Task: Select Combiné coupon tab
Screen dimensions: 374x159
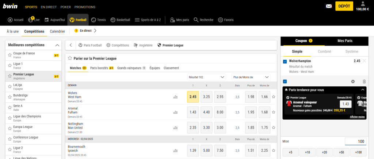Action: coord(324,51)
